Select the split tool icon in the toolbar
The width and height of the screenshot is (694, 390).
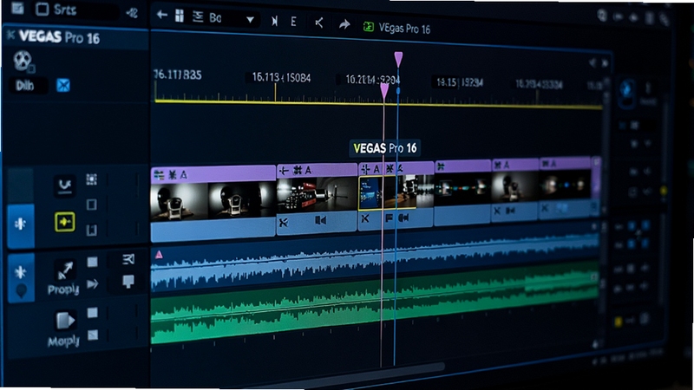pos(318,23)
